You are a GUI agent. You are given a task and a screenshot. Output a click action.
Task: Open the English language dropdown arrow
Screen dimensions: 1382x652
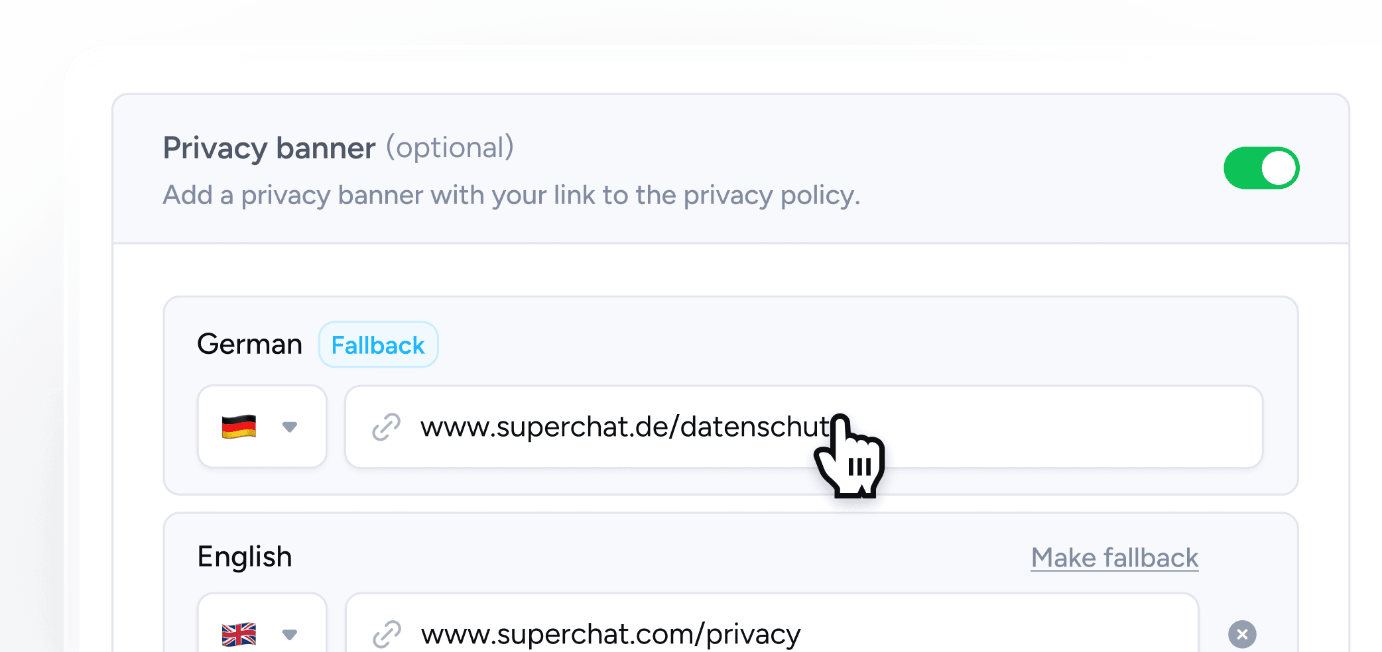point(290,634)
